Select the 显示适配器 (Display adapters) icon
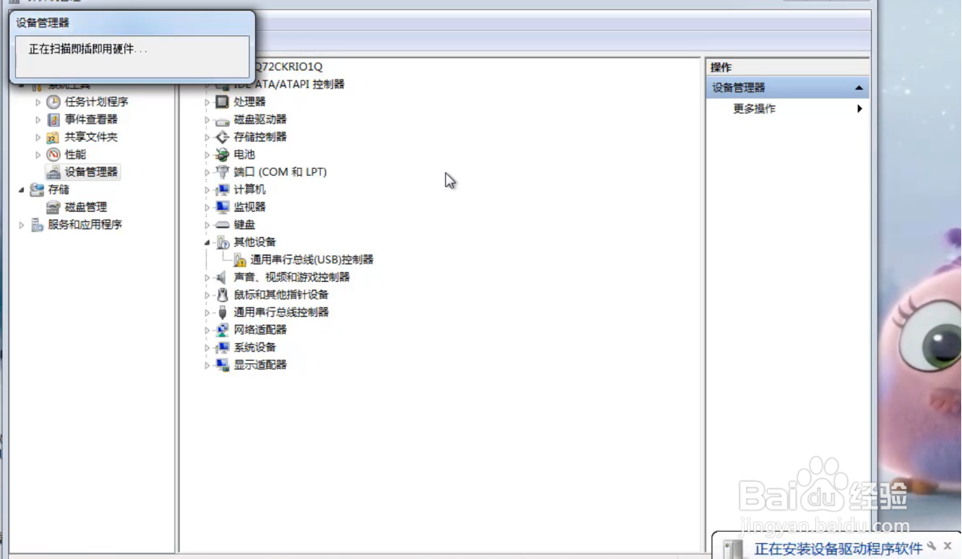The image size is (962, 559). point(223,364)
